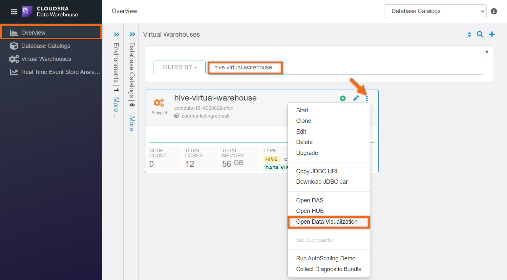Open Virtual Warehouses in the sidebar
This screenshot has height=280, width=507.
(51, 59)
